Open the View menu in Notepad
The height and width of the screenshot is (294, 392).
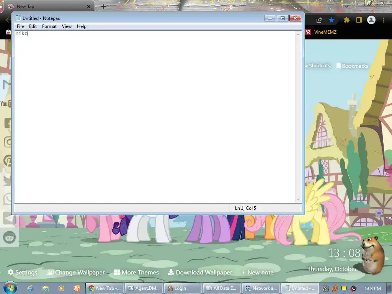(67, 26)
